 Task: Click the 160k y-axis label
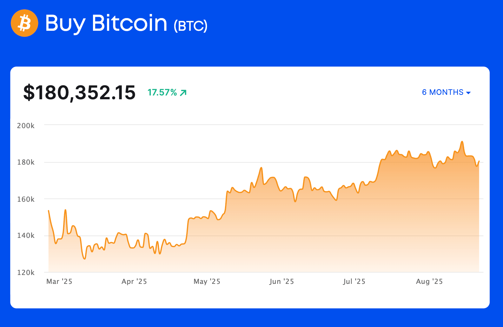(x=26, y=199)
